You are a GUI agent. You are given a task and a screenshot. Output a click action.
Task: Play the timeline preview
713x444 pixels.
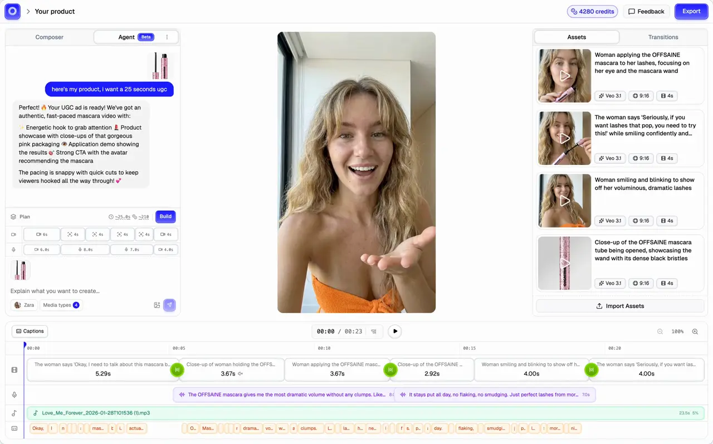click(395, 331)
